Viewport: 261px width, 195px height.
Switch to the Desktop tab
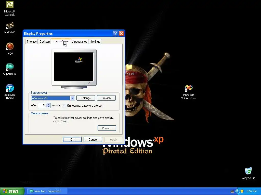coord(45,42)
